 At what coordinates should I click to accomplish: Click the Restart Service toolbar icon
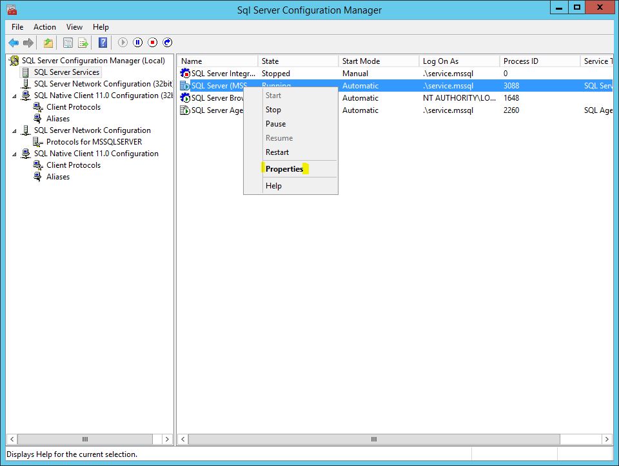click(x=168, y=43)
